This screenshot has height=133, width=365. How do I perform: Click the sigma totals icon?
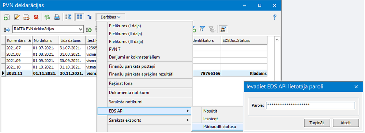68,17
